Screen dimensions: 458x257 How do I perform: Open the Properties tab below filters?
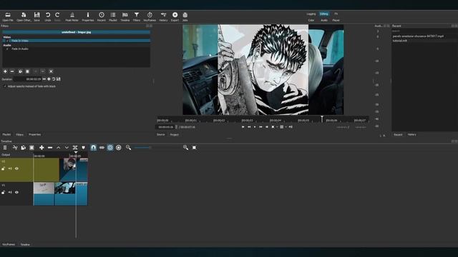[35, 135]
